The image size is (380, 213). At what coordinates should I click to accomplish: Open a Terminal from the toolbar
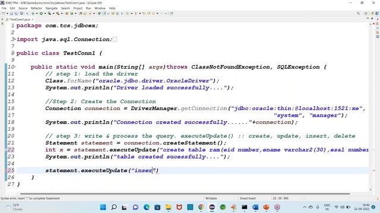click(21, 14)
